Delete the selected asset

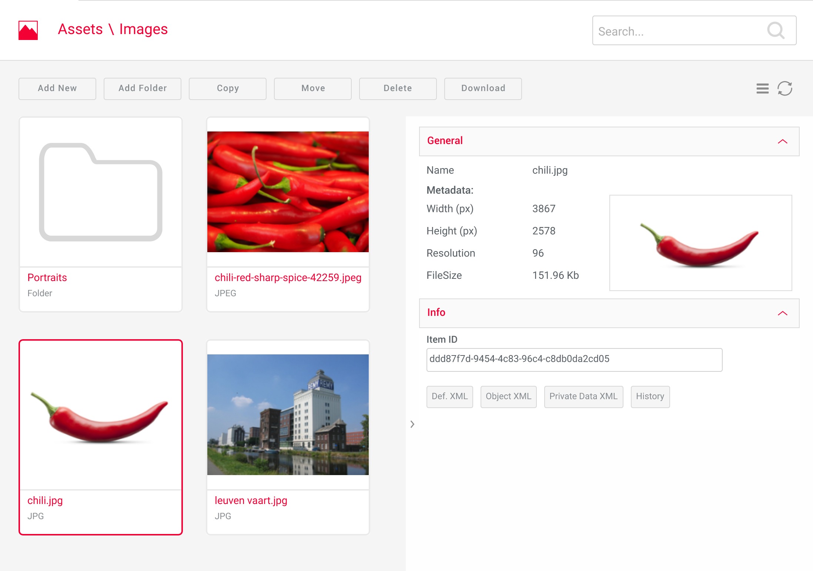tap(398, 89)
